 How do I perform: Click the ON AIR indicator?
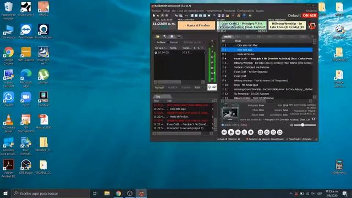coord(309,15)
